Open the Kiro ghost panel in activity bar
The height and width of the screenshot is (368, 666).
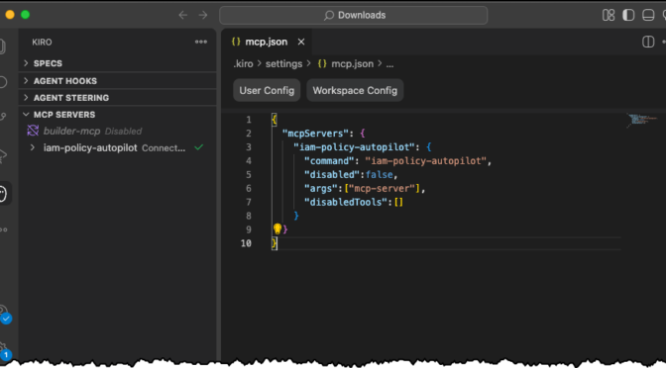click(3, 194)
